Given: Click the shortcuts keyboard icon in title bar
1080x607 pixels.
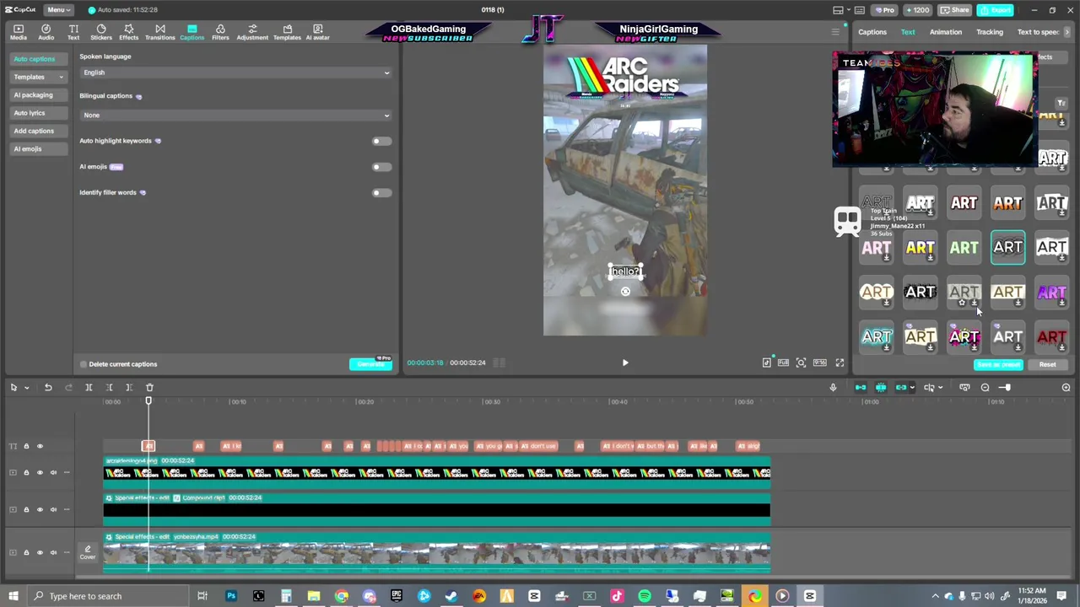Looking at the screenshot, I should pos(859,10).
